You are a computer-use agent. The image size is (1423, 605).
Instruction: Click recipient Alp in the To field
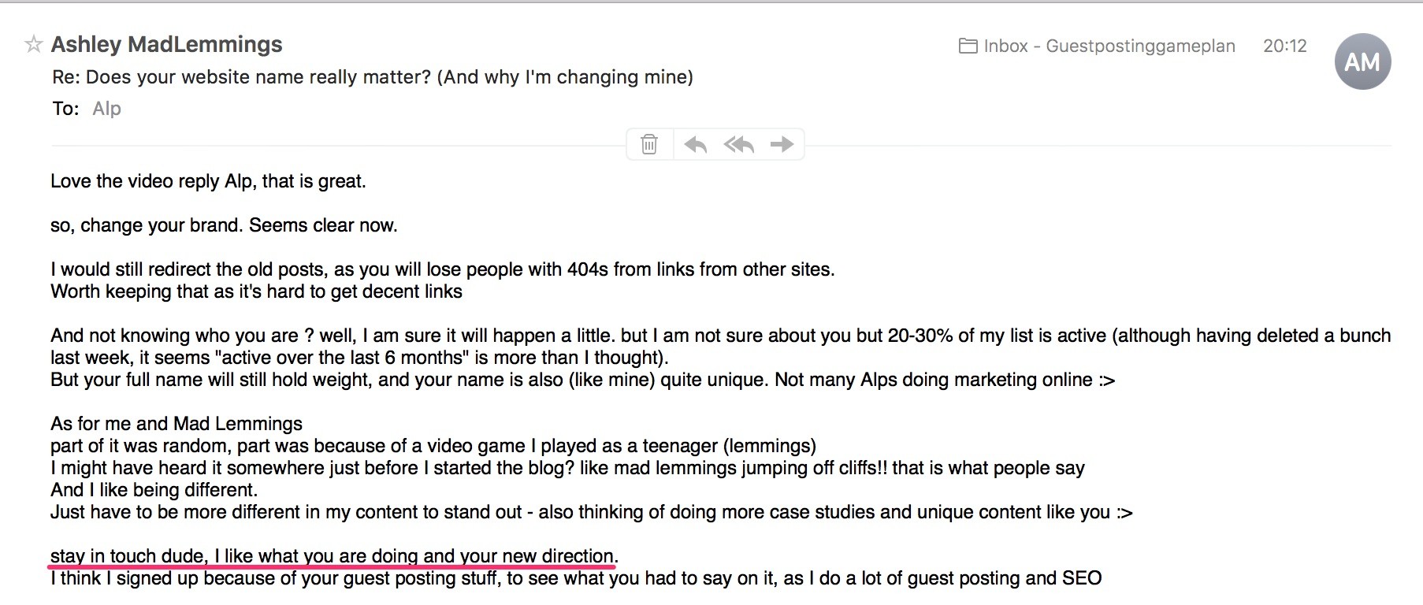106,109
